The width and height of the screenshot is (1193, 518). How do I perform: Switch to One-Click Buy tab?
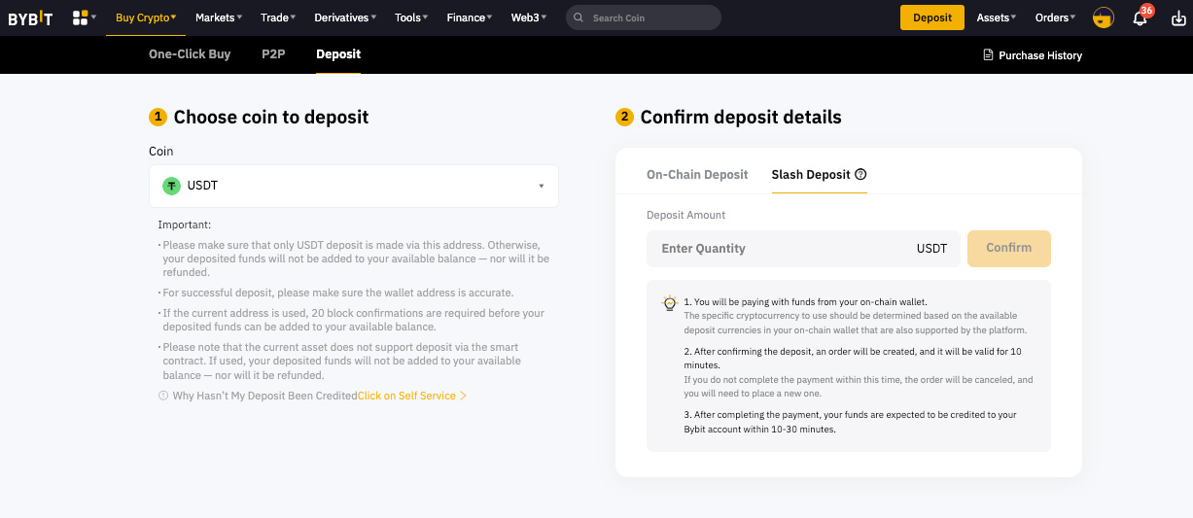pyautogui.click(x=190, y=54)
